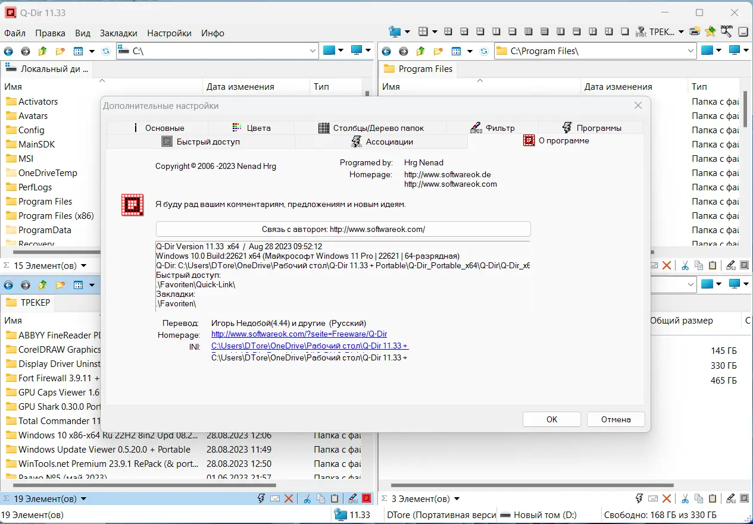Image resolution: width=753 pixels, height=524 pixels.
Task: Open the 19 Элемент(ов) dropdown in pane status
Action: 83,499
